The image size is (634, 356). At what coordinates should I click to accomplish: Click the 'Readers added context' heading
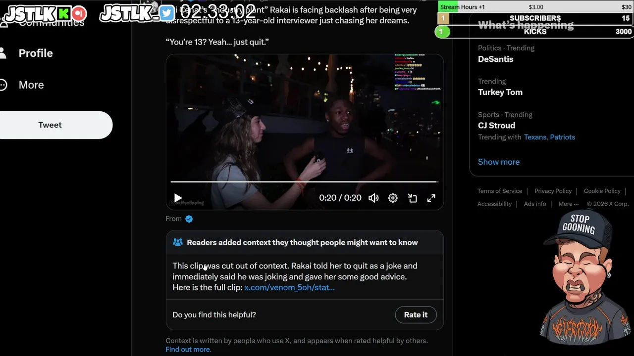pyautogui.click(x=302, y=242)
